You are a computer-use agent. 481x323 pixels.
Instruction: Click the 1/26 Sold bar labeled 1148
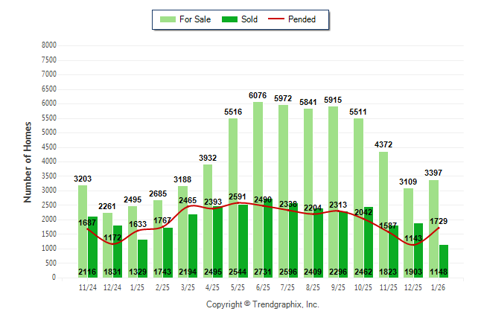click(x=444, y=261)
